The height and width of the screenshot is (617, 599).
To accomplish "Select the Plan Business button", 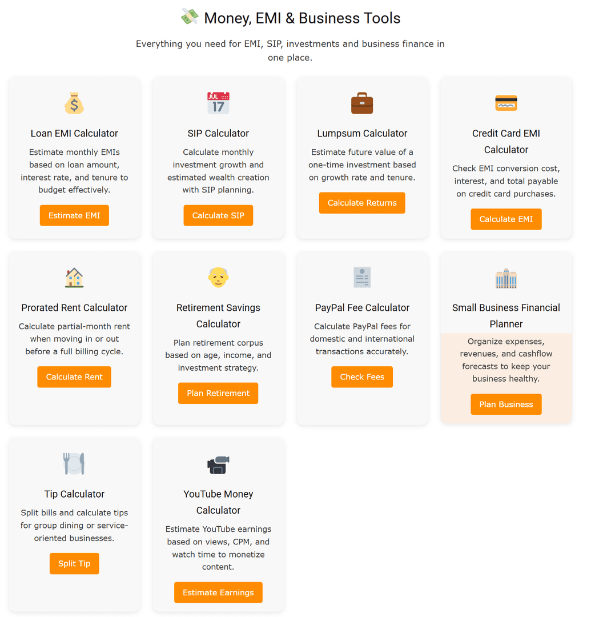I will click(x=506, y=404).
